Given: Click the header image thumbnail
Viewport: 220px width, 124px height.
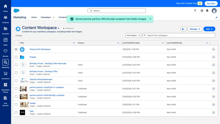Looking at the screenshot, I should point(24,105).
